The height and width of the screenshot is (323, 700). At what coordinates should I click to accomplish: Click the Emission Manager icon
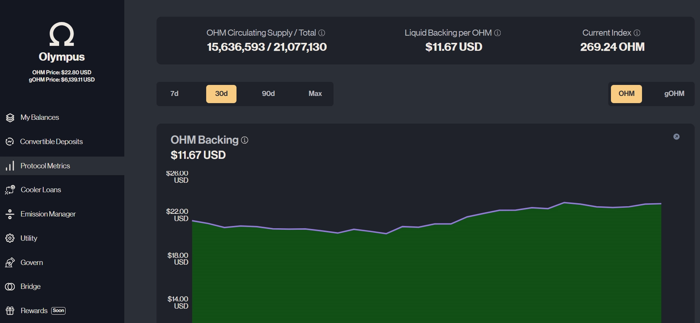[10, 214]
